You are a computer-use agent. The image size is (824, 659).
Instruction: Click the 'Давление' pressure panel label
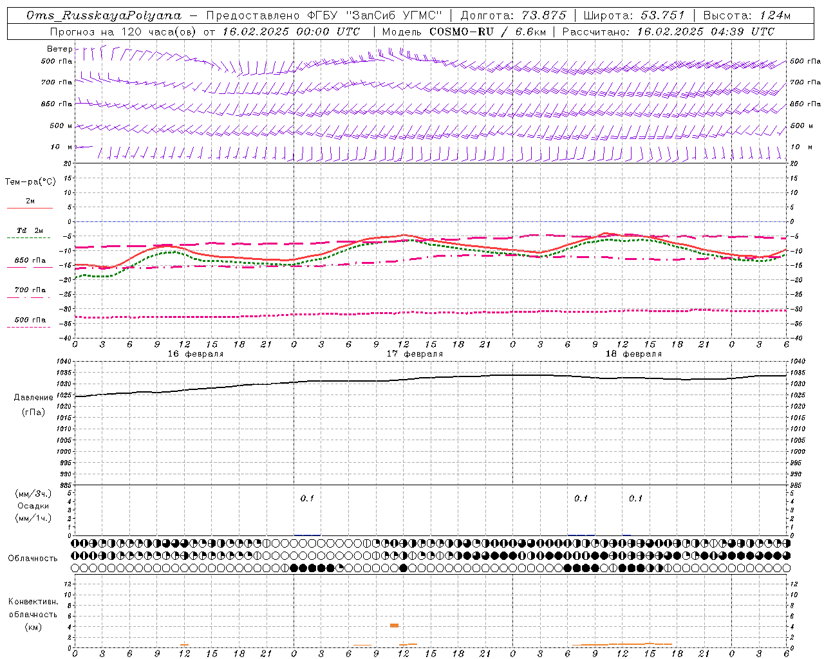(x=33, y=398)
